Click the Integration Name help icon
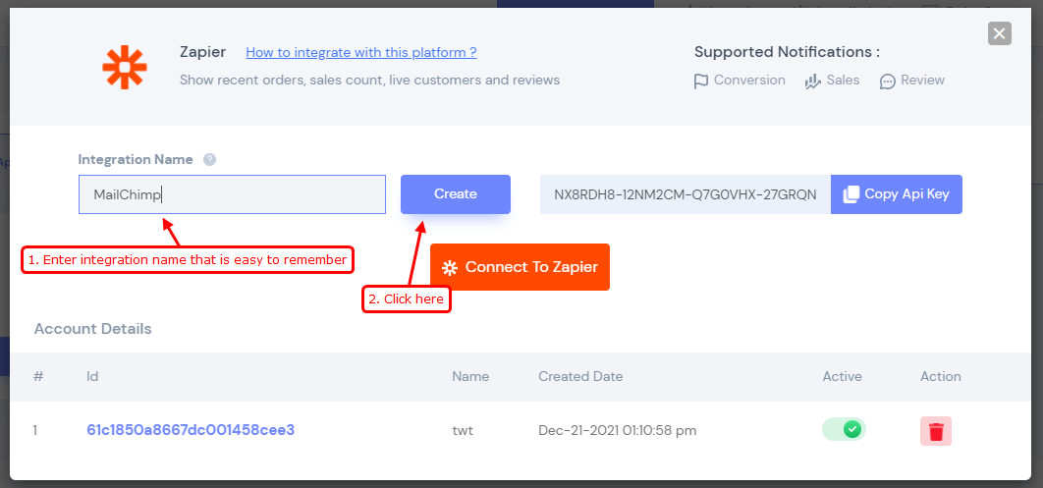This screenshot has width=1043, height=488. pyautogui.click(x=209, y=160)
